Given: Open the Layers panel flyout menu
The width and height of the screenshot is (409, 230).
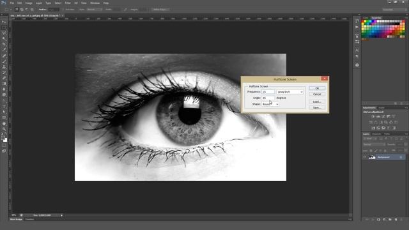Looking at the screenshot, I should pos(406,134).
